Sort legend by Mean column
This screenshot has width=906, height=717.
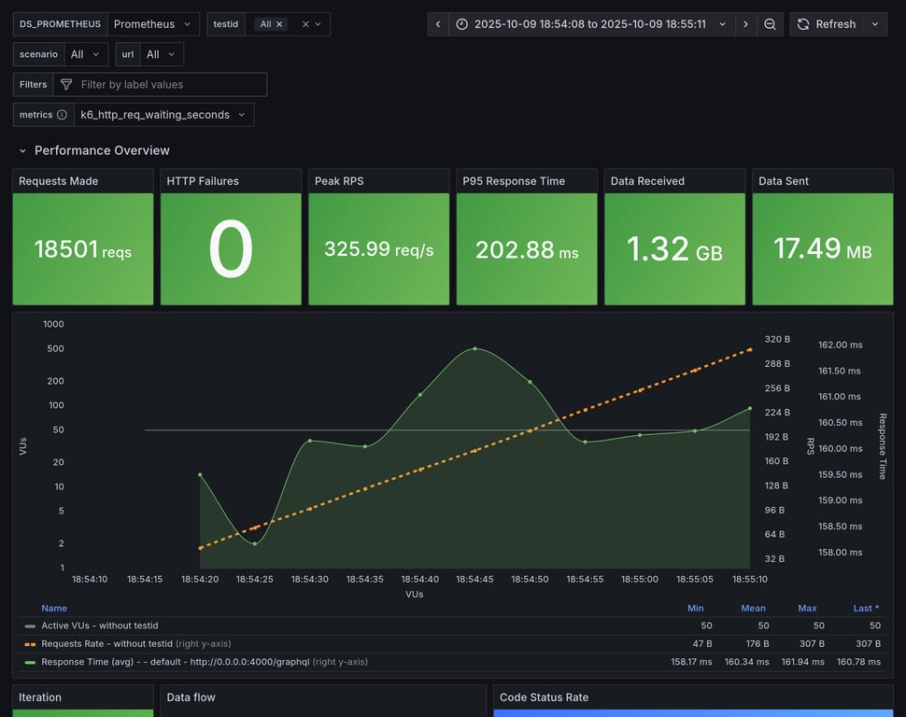click(x=753, y=608)
